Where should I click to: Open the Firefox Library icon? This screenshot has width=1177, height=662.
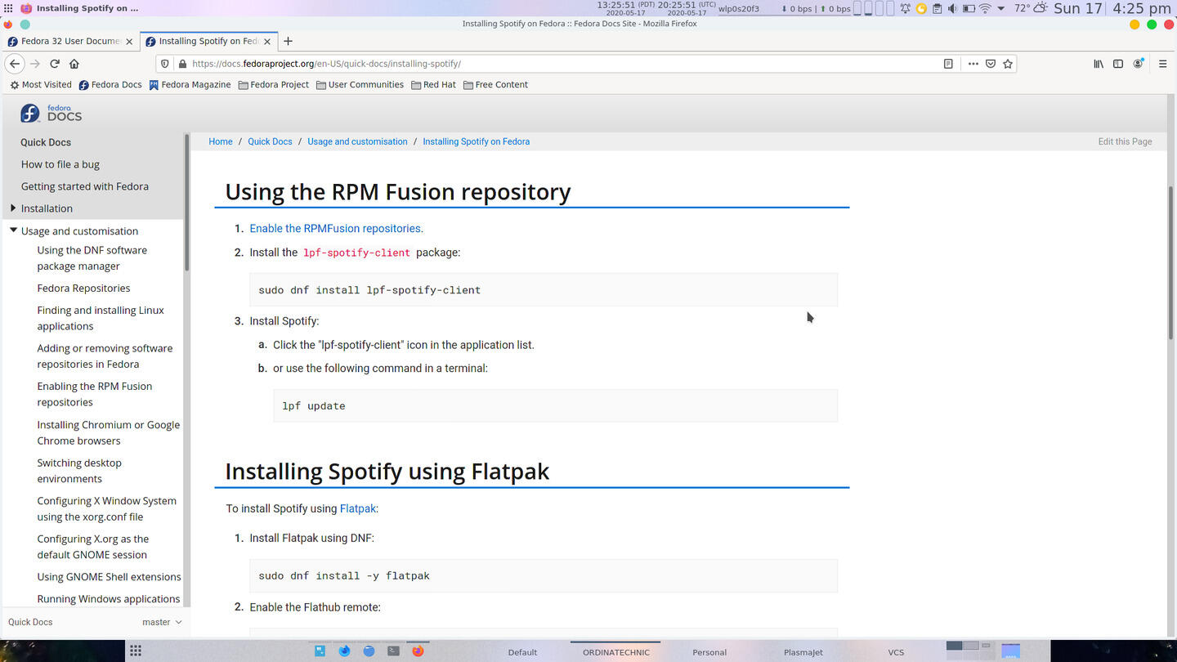click(1099, 64)
